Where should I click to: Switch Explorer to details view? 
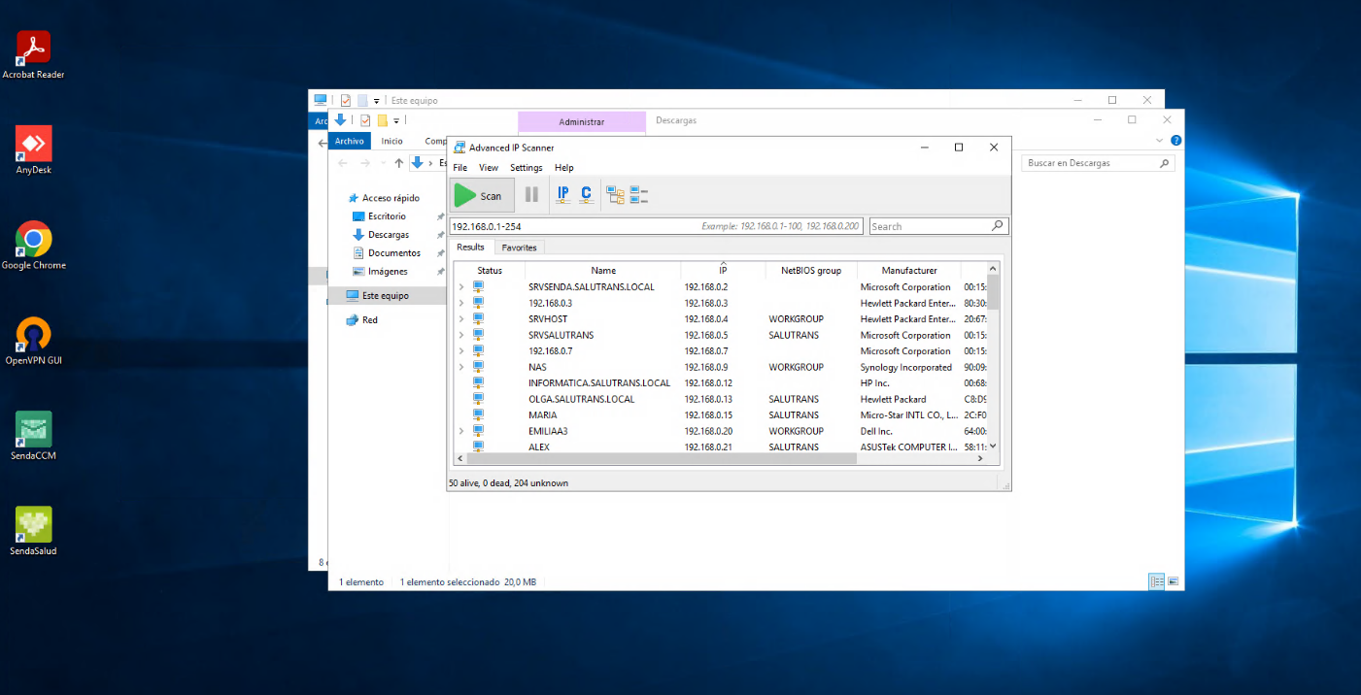tap(1157, 581)
